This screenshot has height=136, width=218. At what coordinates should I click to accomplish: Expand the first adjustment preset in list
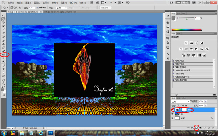pyautogui.click(x=174, y=61)
